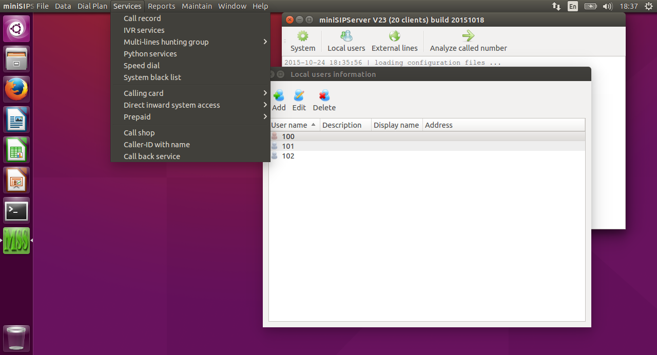Open the System settings toolbar icon
This screenshot has height=355, width=657.
(303, 41)
